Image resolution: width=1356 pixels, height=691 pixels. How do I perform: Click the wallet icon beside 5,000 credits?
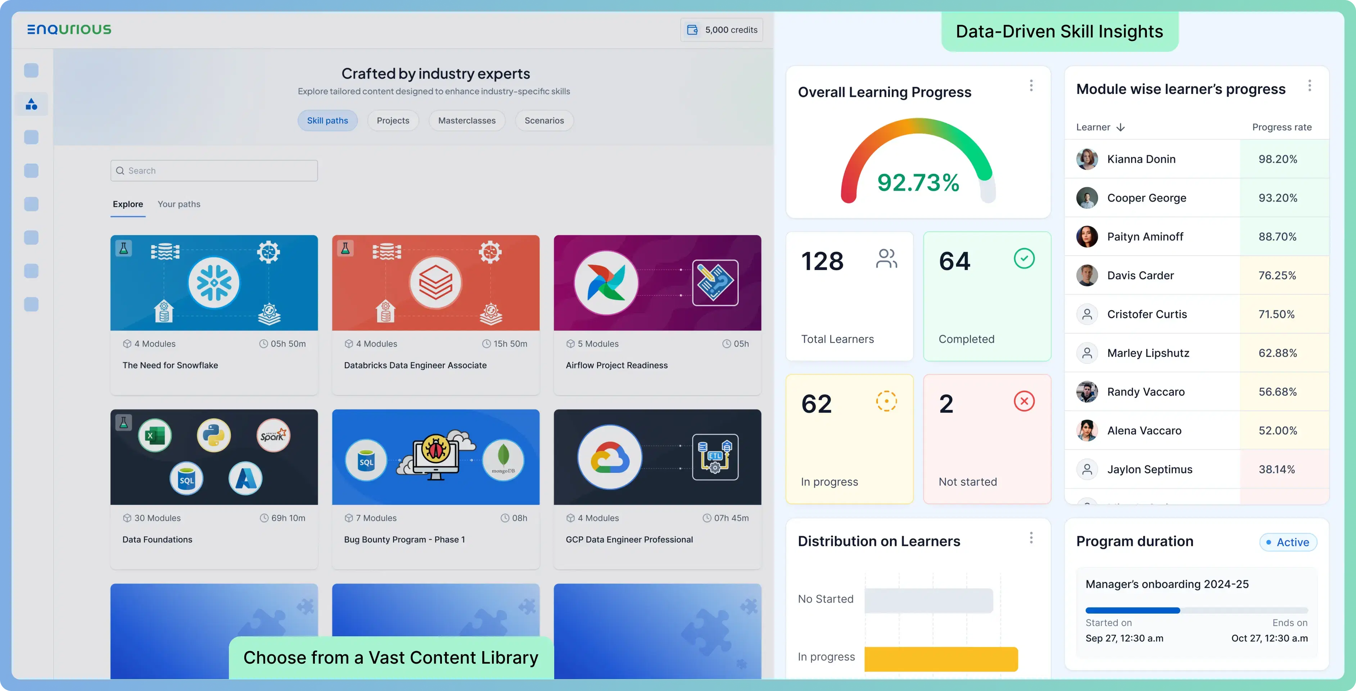pos(692,30)
